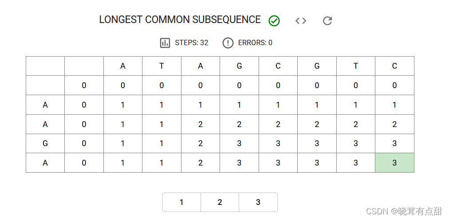Click the first row header A
Image resolution: width=449 pixels, height=220 pixels.
(x=45, y=105)
